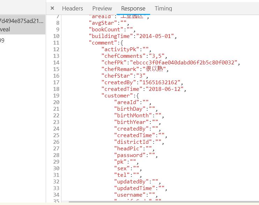Switch to the Headers tab
Viewport: 259px width, 205px height.
[x=73, y=8]
